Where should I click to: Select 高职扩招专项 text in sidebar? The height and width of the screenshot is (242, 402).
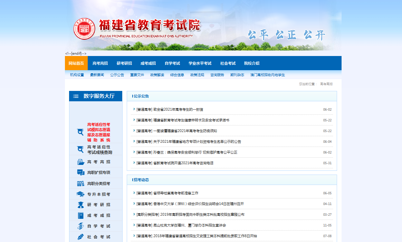[x=99, y=173]
